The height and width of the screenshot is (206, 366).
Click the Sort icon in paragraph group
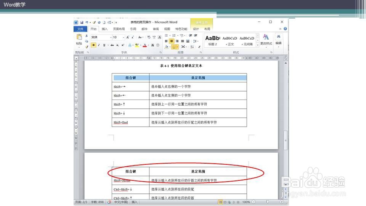192,47
